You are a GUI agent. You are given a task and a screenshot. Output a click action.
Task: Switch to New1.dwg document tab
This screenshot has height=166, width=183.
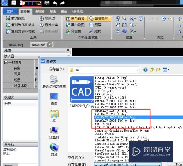point(16,45)
